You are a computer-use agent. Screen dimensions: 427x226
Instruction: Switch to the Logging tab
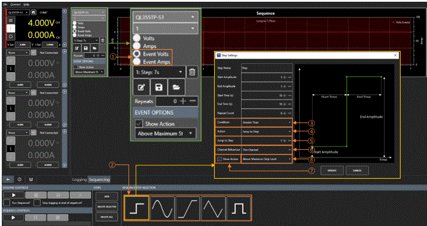click(80, 180)
